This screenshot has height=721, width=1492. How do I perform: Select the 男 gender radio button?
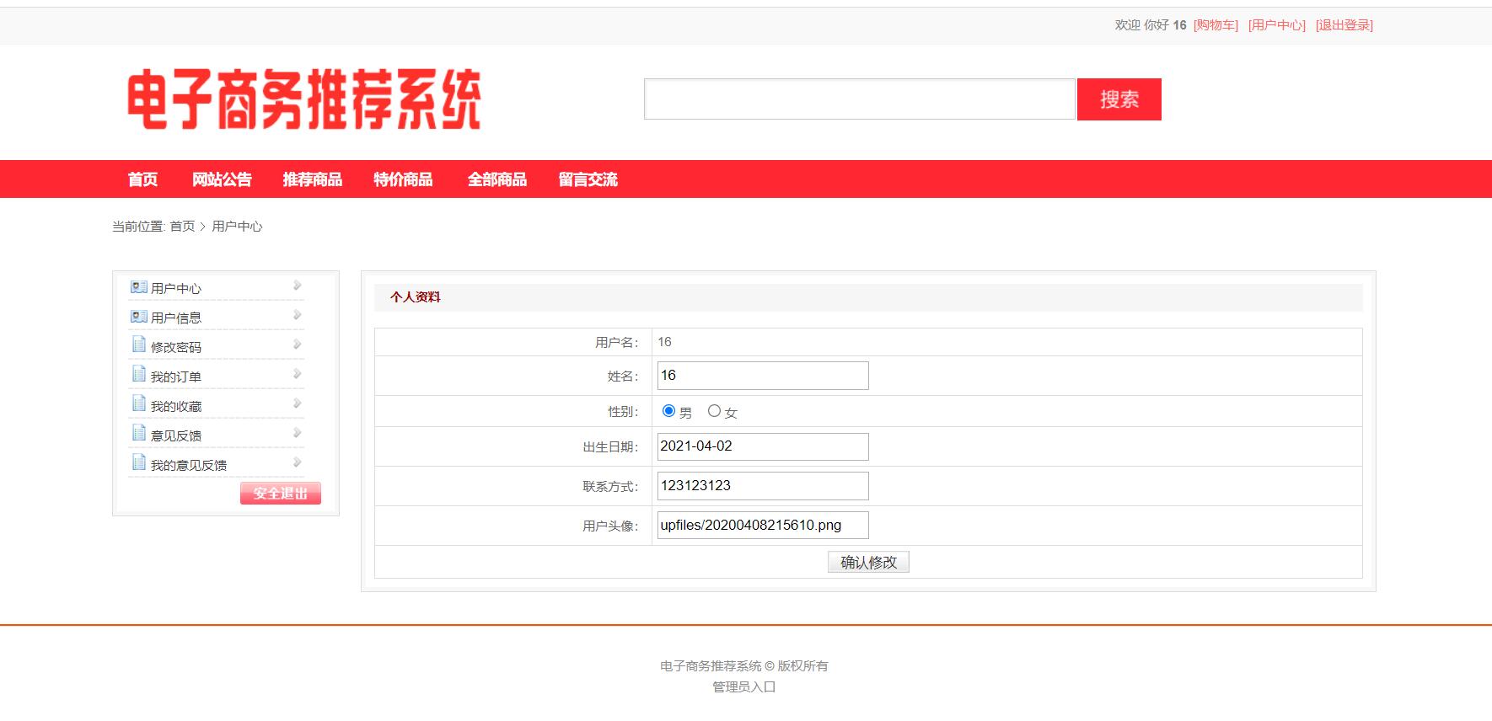click(668, 411)
